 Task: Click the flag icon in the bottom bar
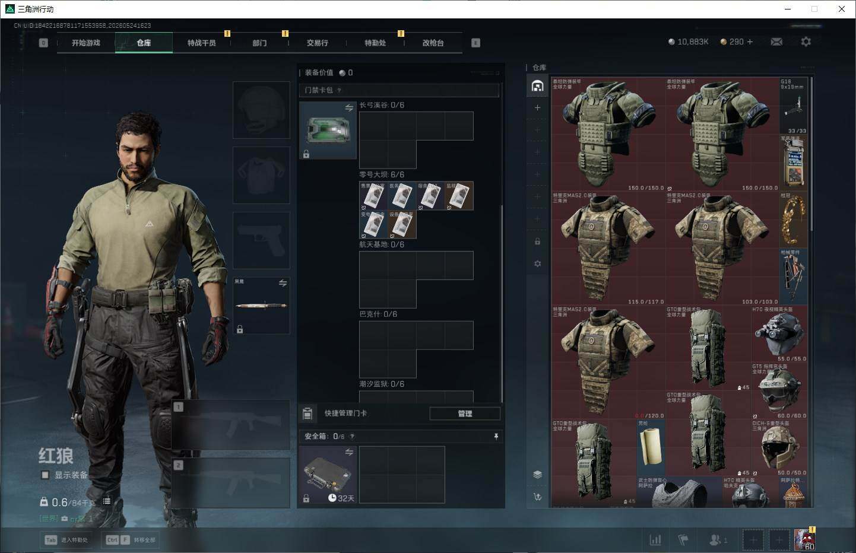[683, 540]
